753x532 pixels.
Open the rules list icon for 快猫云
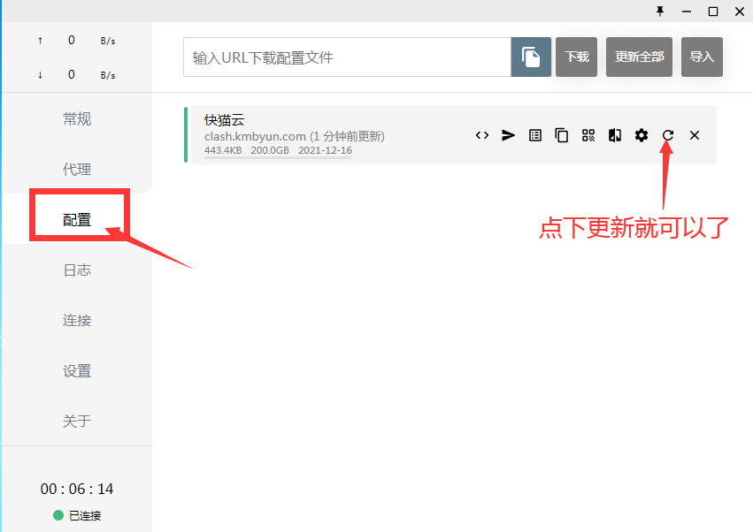535,135
